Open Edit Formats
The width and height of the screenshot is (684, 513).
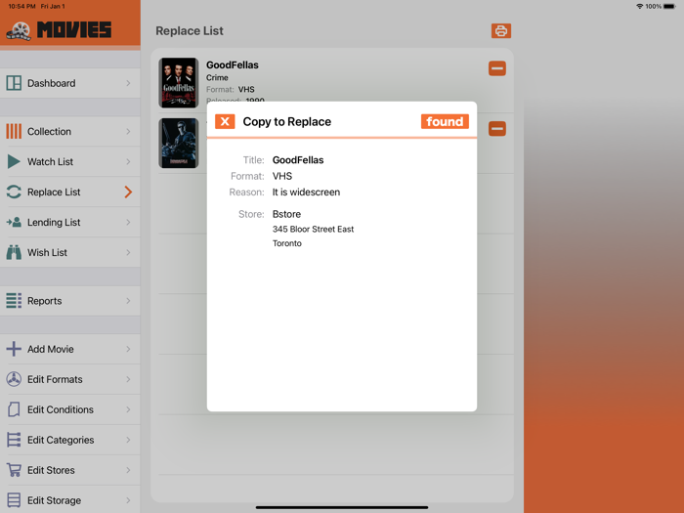(x=69, y=379)
